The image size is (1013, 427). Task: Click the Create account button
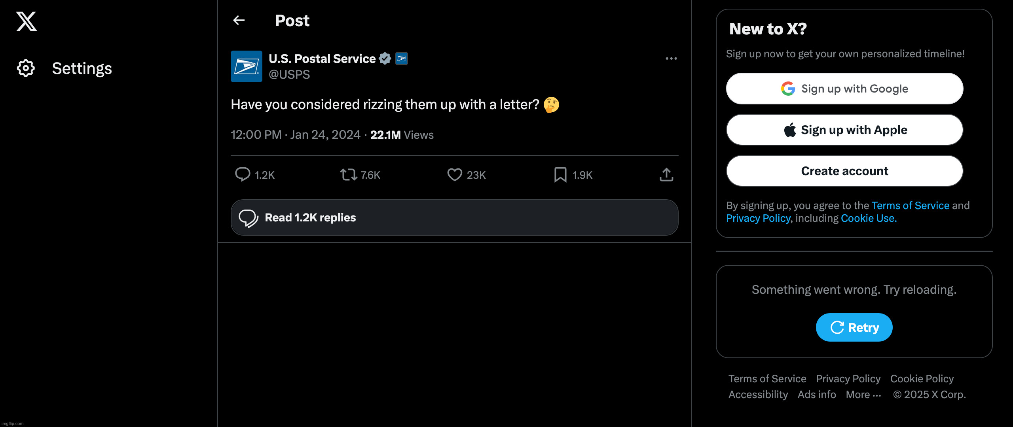pyautogui.click(x=844, y=171)
